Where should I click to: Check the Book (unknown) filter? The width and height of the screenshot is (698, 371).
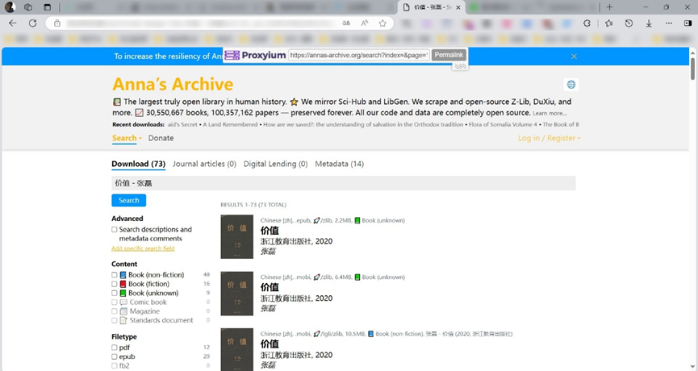[x=115, y=293]
